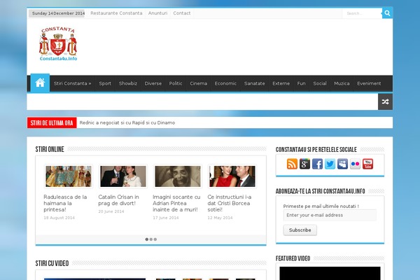
Task: Open the Cristi Borcea article thumbnail
Action: 232,176
